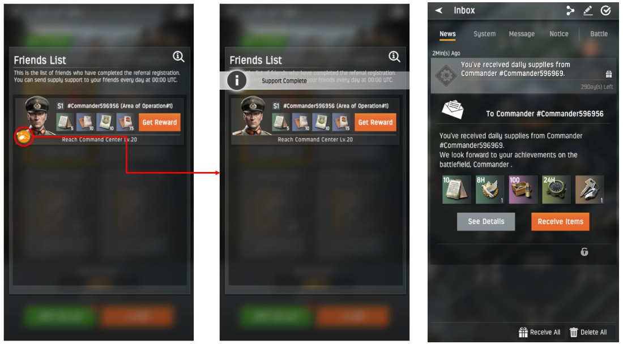Open the Notice tab
The height and width of the screenshot is (344, 623).
pyautogui.click(x=558, y=34)
